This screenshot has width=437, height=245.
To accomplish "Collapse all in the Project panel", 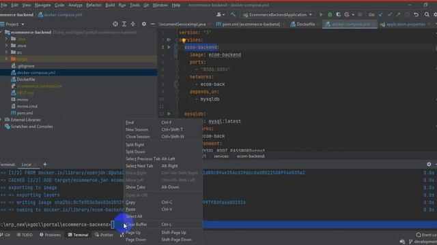I will tap(133, 24).
